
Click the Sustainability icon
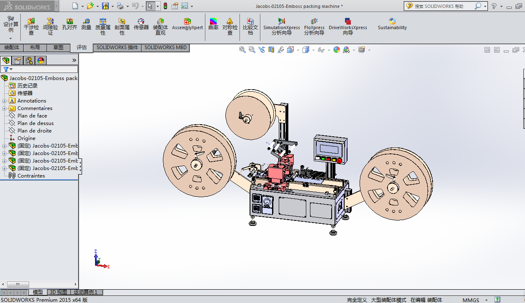point(392,24)
